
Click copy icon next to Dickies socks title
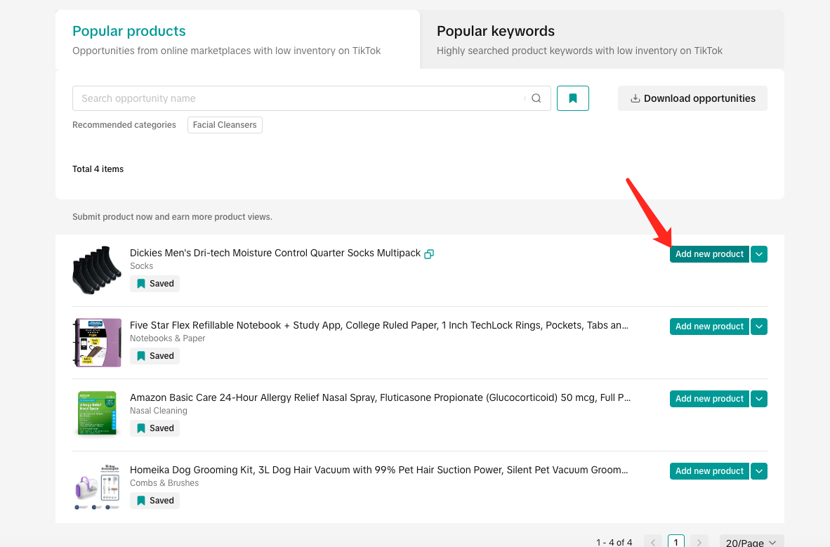[429, 254]
